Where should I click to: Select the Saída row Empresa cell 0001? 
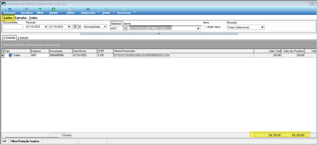(40, 55)
